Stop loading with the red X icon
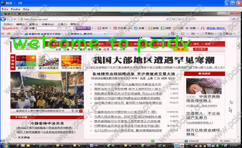 click(179, 19)
